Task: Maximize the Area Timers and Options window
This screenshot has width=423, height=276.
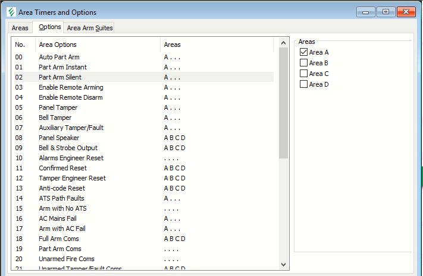Action: tap(386, 12)
